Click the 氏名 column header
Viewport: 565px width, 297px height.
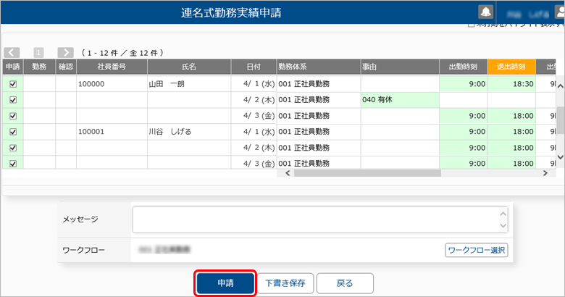pos(189,67)
